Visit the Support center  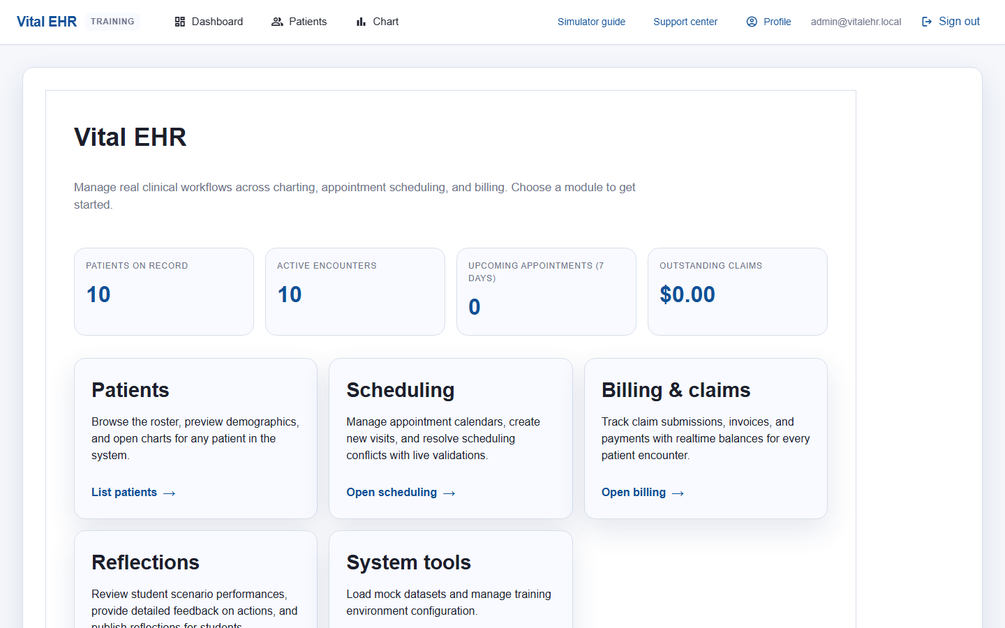click(x=685, y=22)
